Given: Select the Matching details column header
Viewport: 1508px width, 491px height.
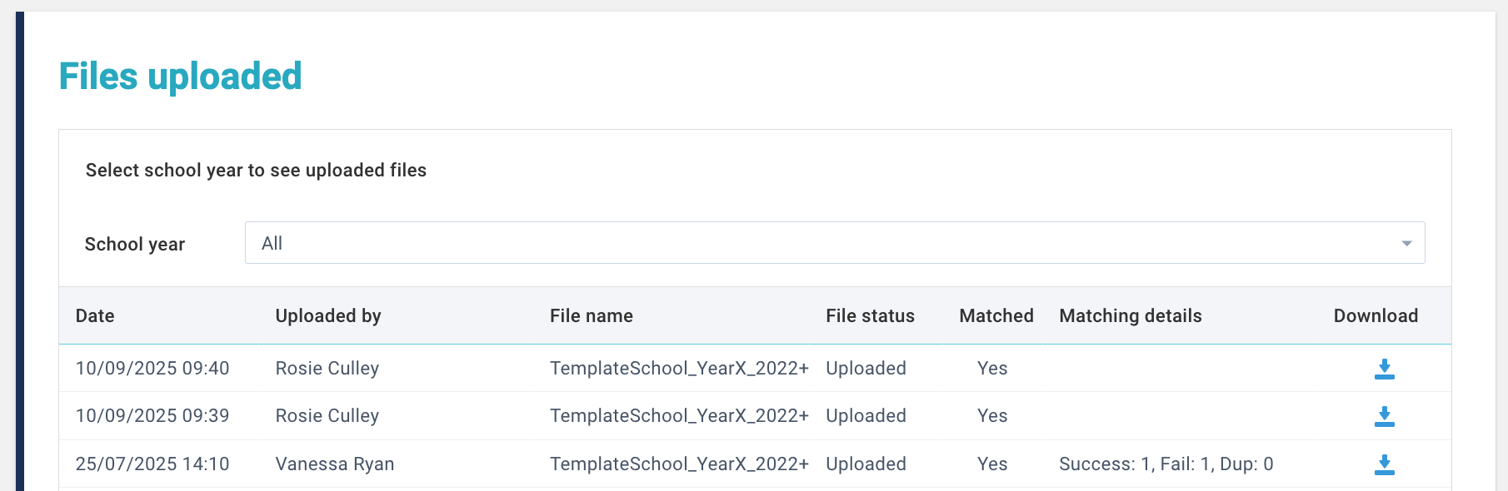Looking at the screenshot, I should tap(1130, 316).
